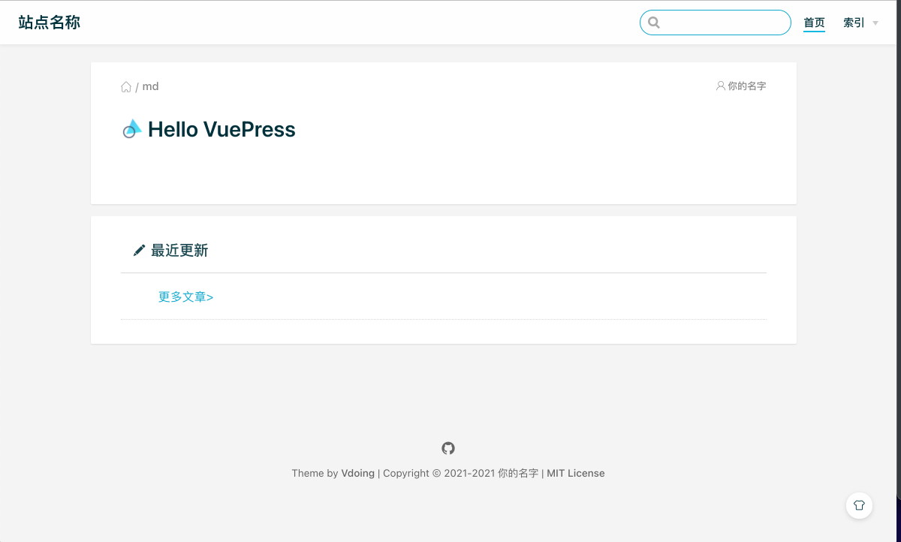Open the MIT License link
This screenshot has width=901, height=542.
click(575, 473)
